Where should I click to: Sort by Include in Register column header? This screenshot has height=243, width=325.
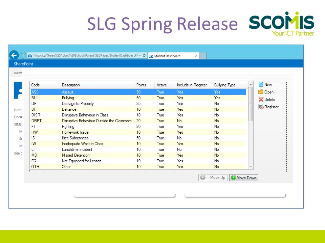(193, 85)
